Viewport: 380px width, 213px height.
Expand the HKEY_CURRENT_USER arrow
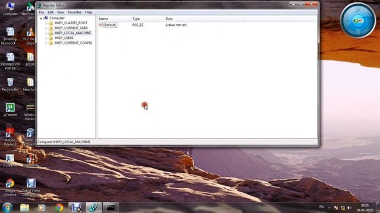coord(46,28)
